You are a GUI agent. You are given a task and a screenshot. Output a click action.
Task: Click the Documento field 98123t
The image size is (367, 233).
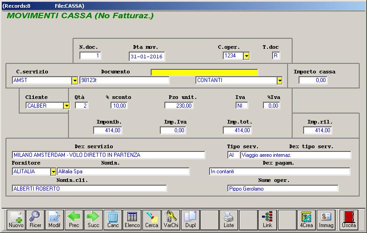pos(125,80)
